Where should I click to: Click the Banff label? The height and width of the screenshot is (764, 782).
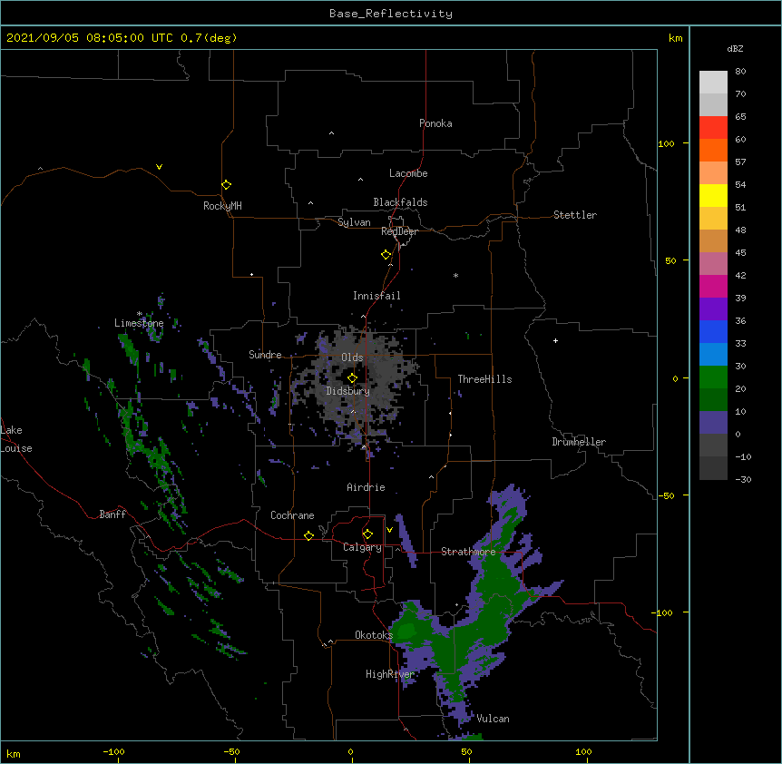click(112, 514)
